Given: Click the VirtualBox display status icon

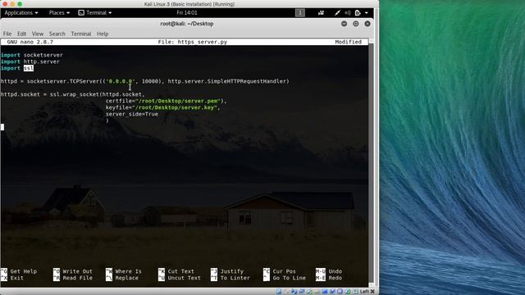Looking at the screenshot, I should [325, 292].
